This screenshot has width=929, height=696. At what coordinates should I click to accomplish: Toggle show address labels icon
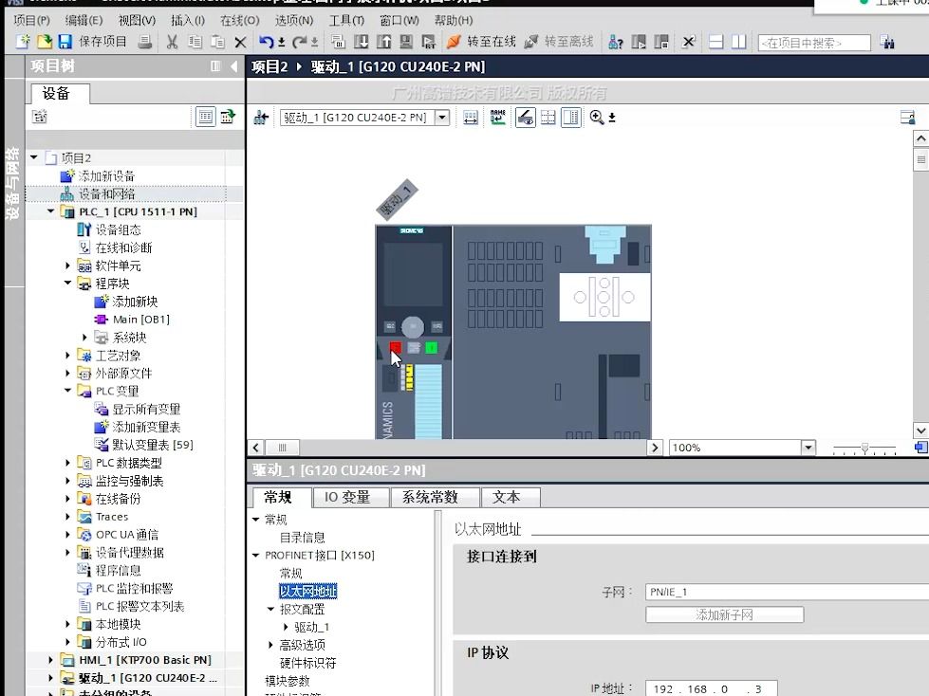[x=525, y=118]
